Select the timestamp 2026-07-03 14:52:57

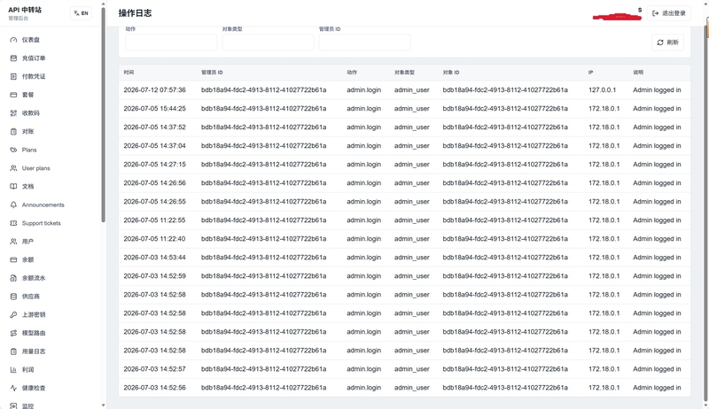154,369
